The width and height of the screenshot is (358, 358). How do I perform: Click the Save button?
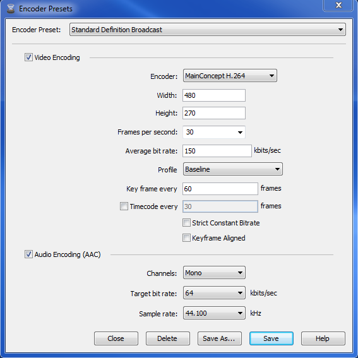pyautogui.click(x=271, y=338)
